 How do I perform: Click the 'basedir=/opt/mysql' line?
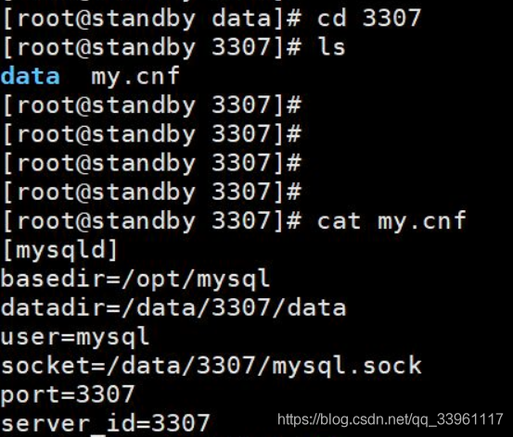coord(135,280)
